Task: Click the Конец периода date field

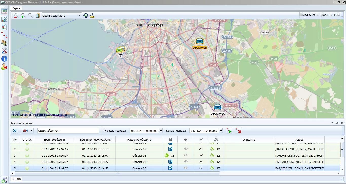Action: coord(204,131)
